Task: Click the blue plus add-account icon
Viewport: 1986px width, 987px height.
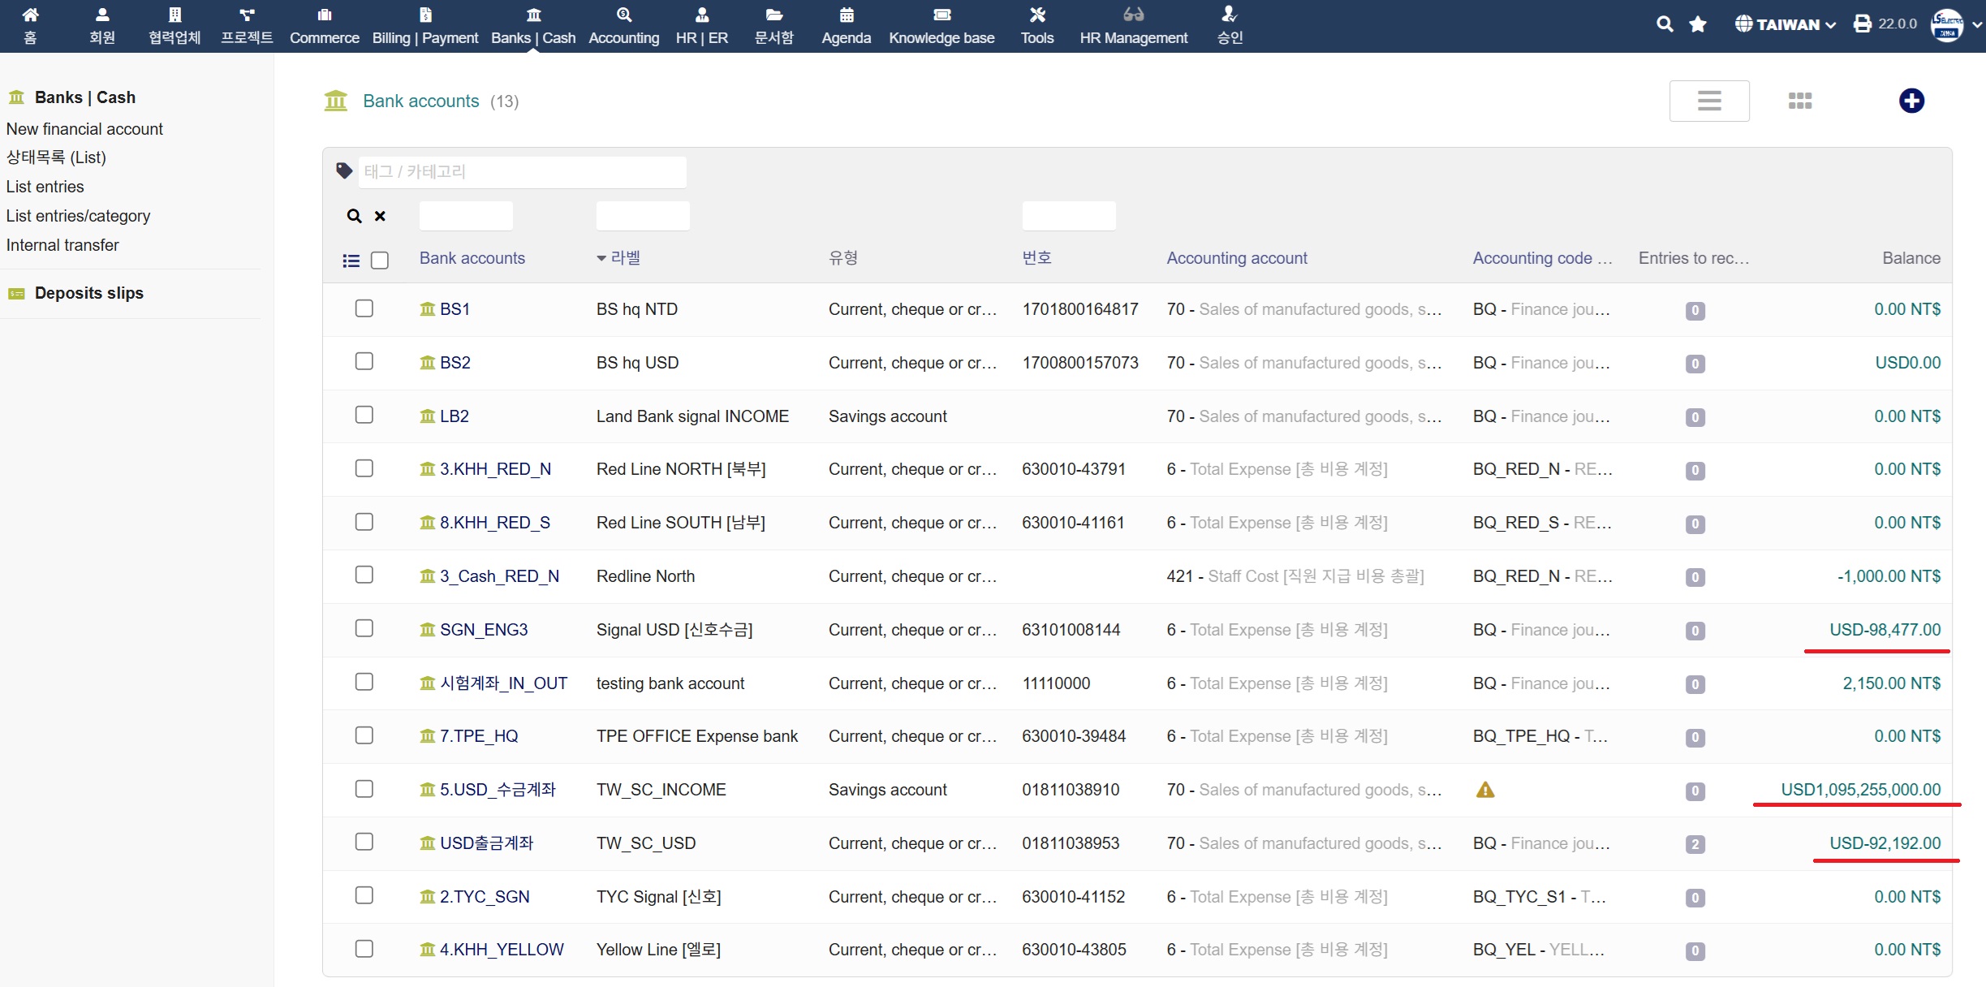Action: 1911,101
